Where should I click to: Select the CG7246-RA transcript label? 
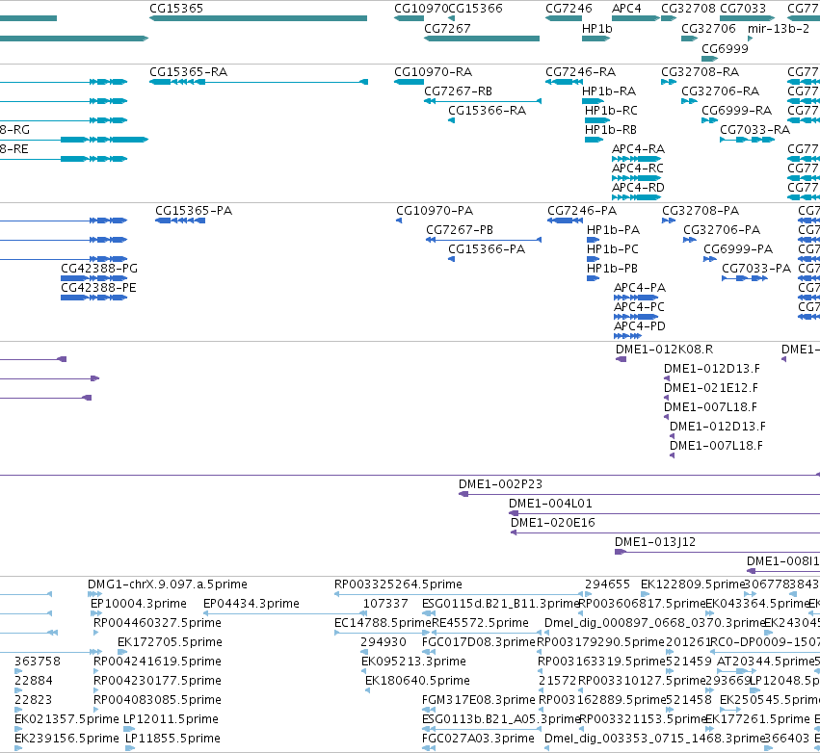click(580, 72)
